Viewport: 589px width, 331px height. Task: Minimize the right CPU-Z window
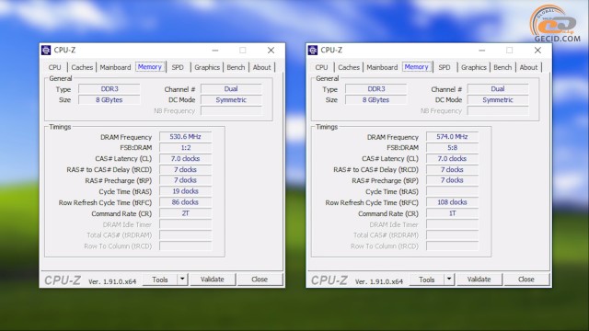point(482,51)
